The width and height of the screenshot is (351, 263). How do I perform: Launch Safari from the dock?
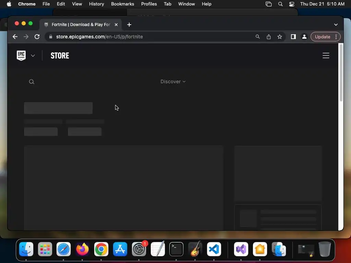[63, 249]
